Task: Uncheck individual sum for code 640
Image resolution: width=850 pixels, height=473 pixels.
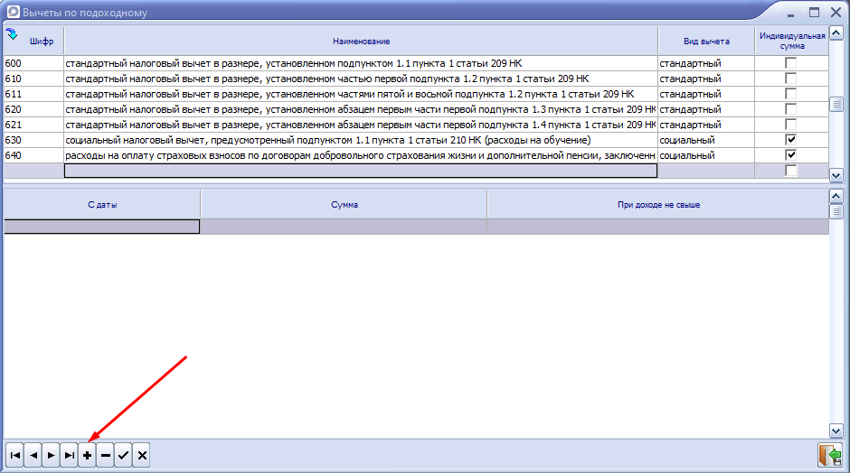Action: tap(791, 155)
